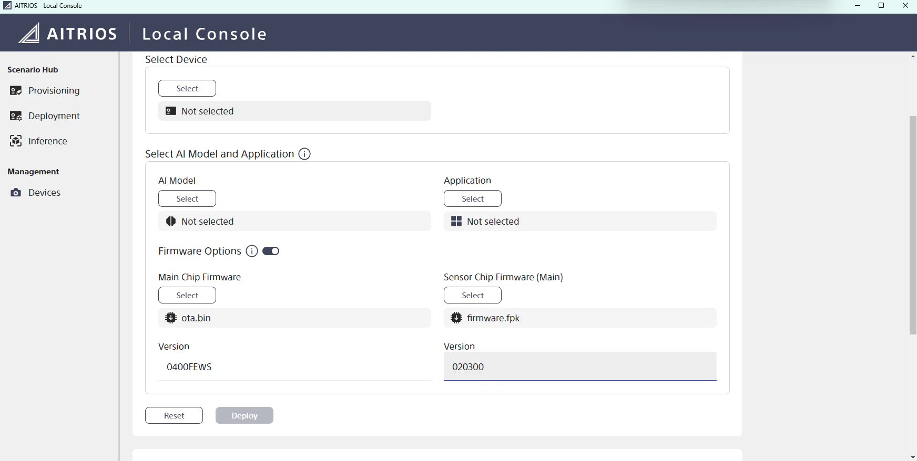Select a Sensor Chip Firmware file

tap(473, 295)
